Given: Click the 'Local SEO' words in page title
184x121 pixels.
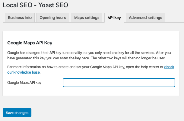Looking at the screenshot, I should [17, 5].
